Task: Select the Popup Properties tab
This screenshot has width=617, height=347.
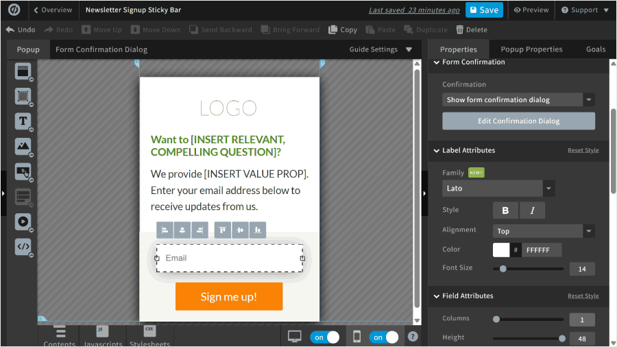Action: point(531,49)
